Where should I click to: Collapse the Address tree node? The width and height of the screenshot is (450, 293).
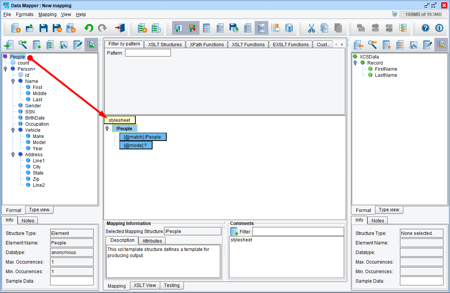[13, 155]
